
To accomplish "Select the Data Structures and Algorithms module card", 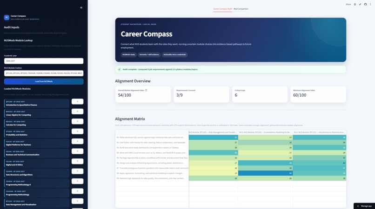I will tap(37, 173).
